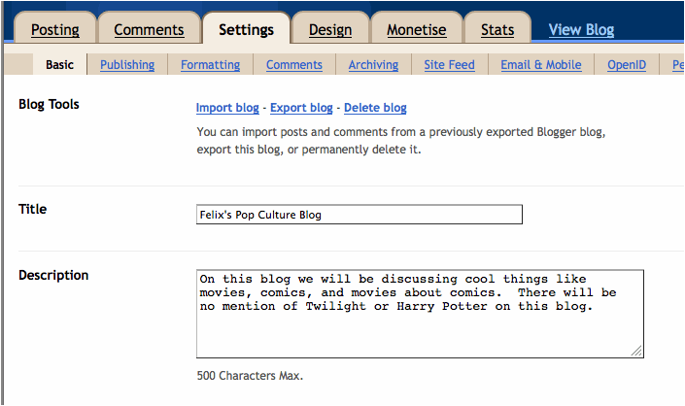Go to the Monetise tab
The height and width of the screenshot is (406, 685).
point(416,29)
